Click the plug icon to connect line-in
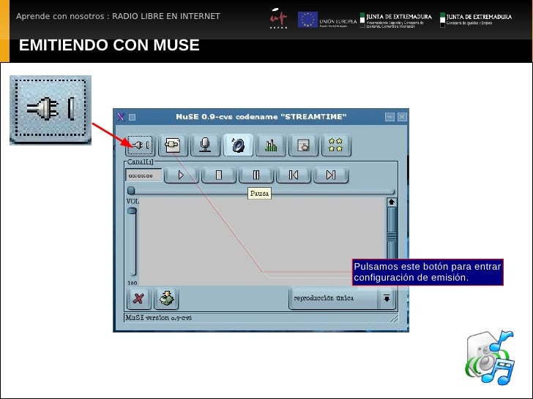 pos(140,145)
